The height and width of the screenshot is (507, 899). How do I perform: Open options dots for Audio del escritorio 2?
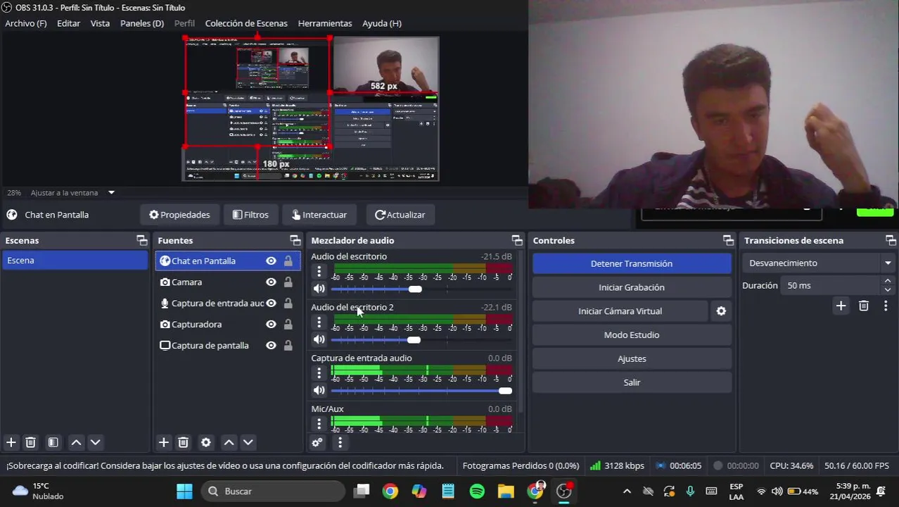tap(319, 322)
